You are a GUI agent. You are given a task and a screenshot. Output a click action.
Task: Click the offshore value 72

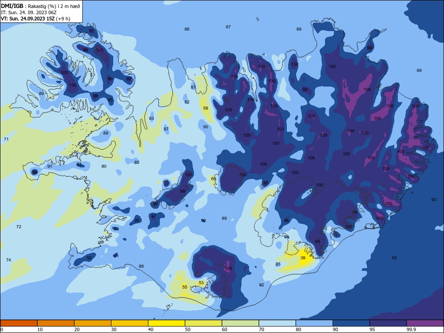pyautogui.click(x=19, y=226)
